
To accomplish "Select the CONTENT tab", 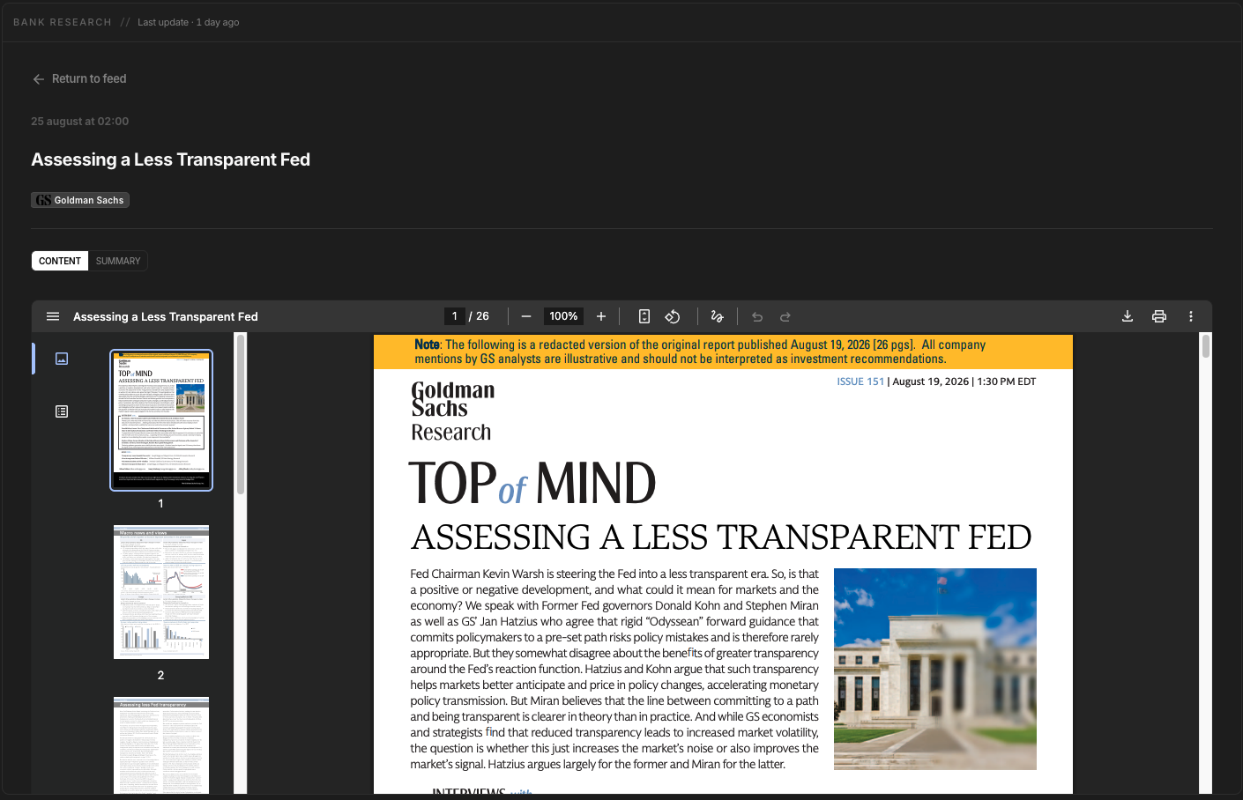I will tap(60, 261).
